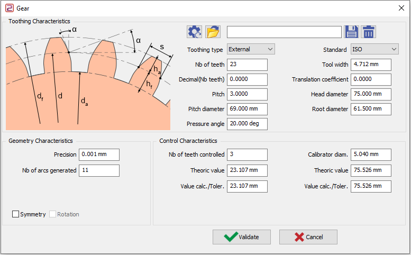Click the Calibrator diam. field
Screen dimensions: 411x255
tap(370, 154)
